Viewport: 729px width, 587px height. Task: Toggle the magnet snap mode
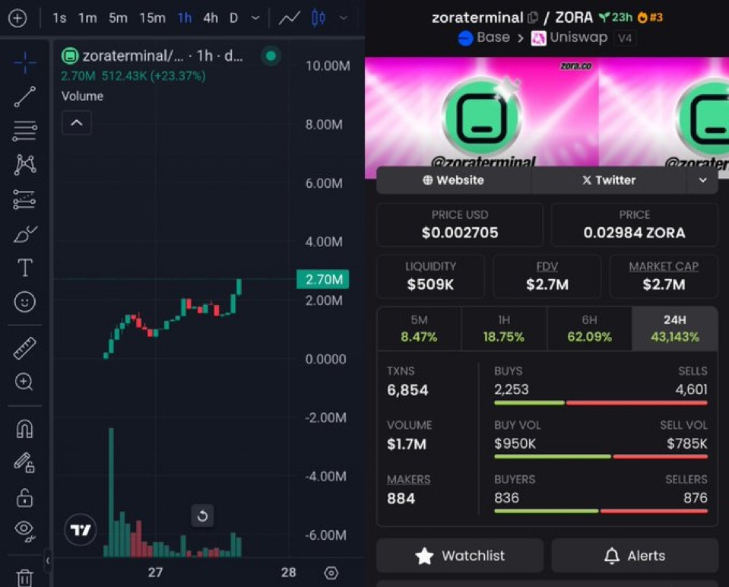click(24, 429)
